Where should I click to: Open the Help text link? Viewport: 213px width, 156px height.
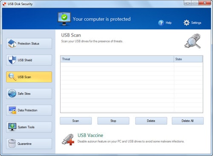[169, 23]
